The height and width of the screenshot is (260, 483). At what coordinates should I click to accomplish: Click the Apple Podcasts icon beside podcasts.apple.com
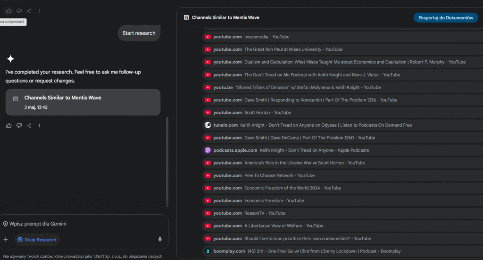click(208, 150)
